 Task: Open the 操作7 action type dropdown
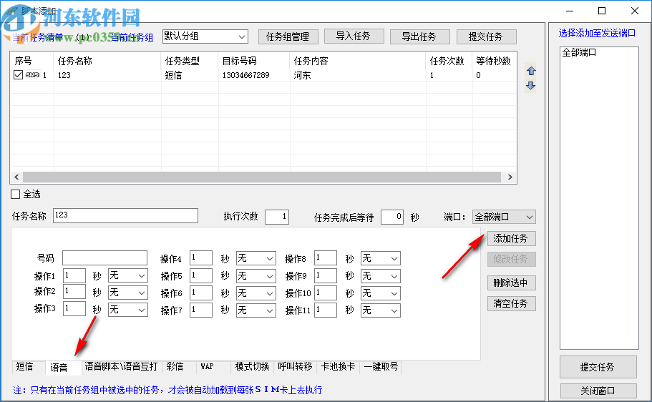pos(256,310)
